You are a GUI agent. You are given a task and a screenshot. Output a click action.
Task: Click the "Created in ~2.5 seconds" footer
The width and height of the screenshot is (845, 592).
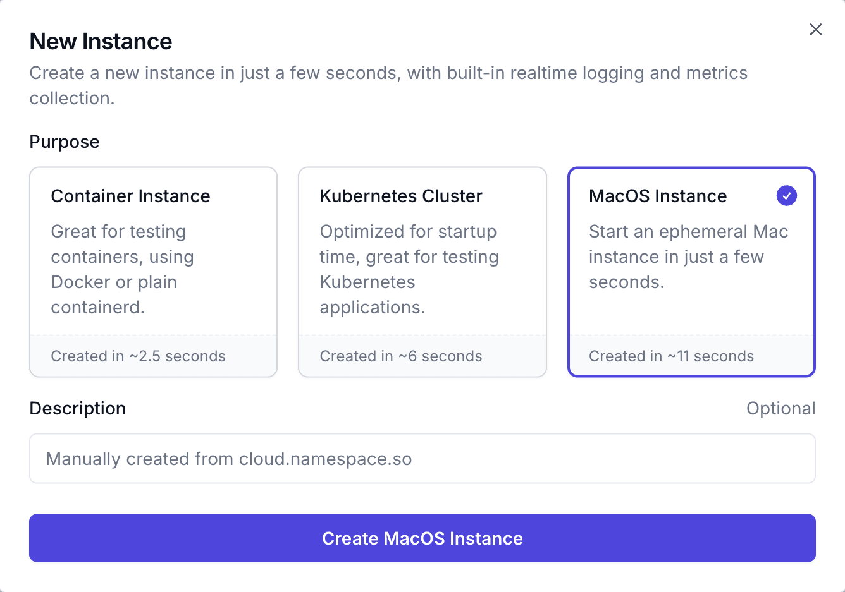pyautogui.click(x=138, y=356)
